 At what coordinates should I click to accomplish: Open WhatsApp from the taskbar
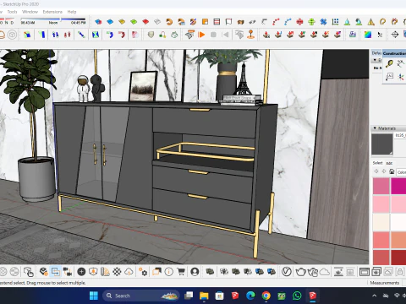tap(297, 296)
